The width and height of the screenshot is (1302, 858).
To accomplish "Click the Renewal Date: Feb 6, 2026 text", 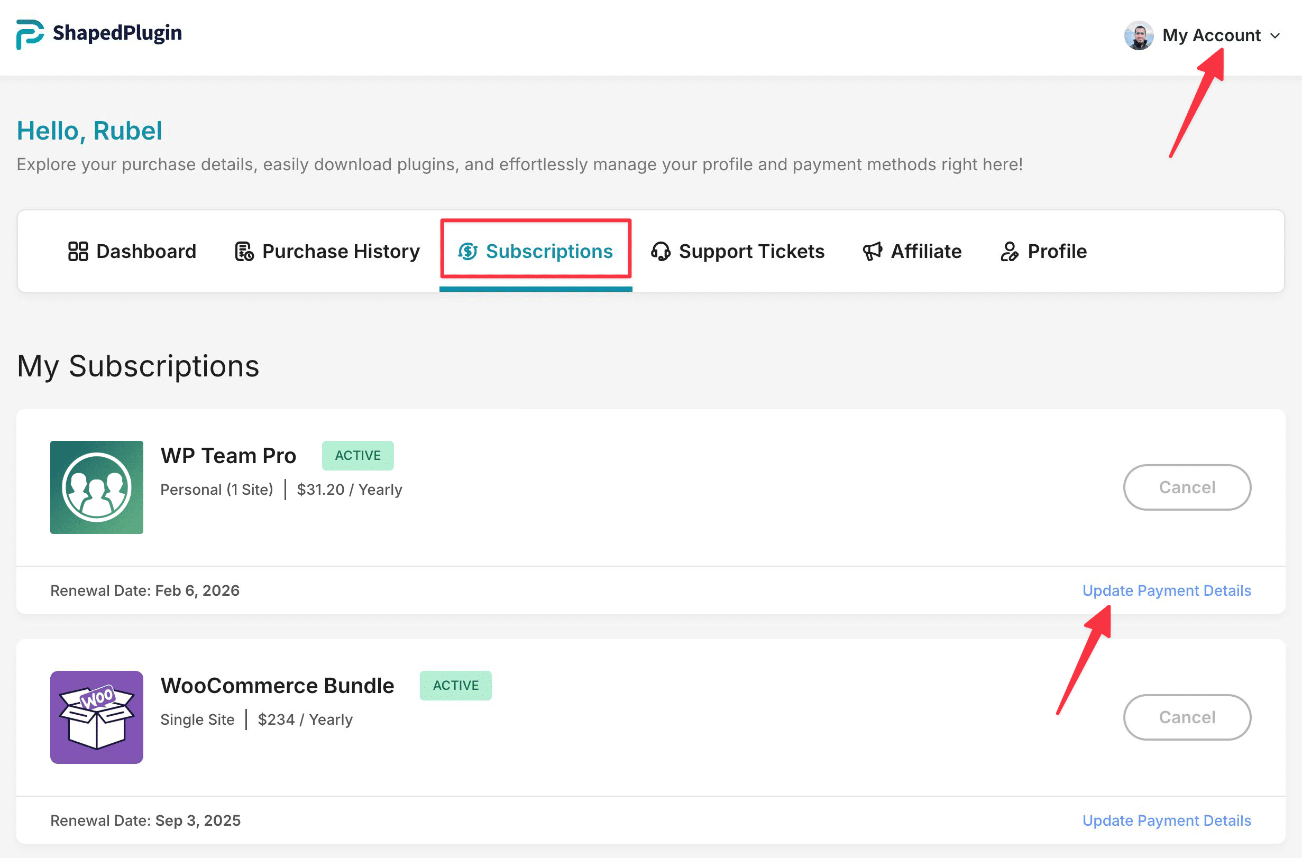I will [145, 591].
